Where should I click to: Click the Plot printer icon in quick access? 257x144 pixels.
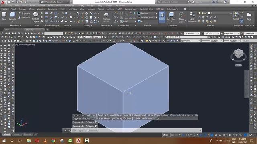click(25, 2)
